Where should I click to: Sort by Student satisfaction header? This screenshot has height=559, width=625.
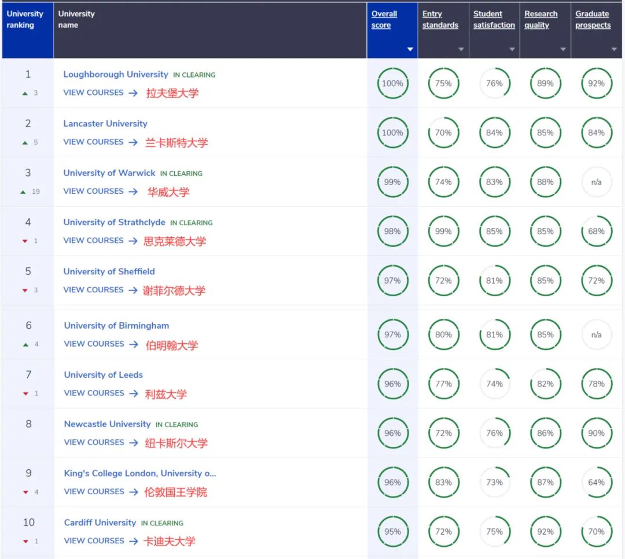[x=494, y=19]
